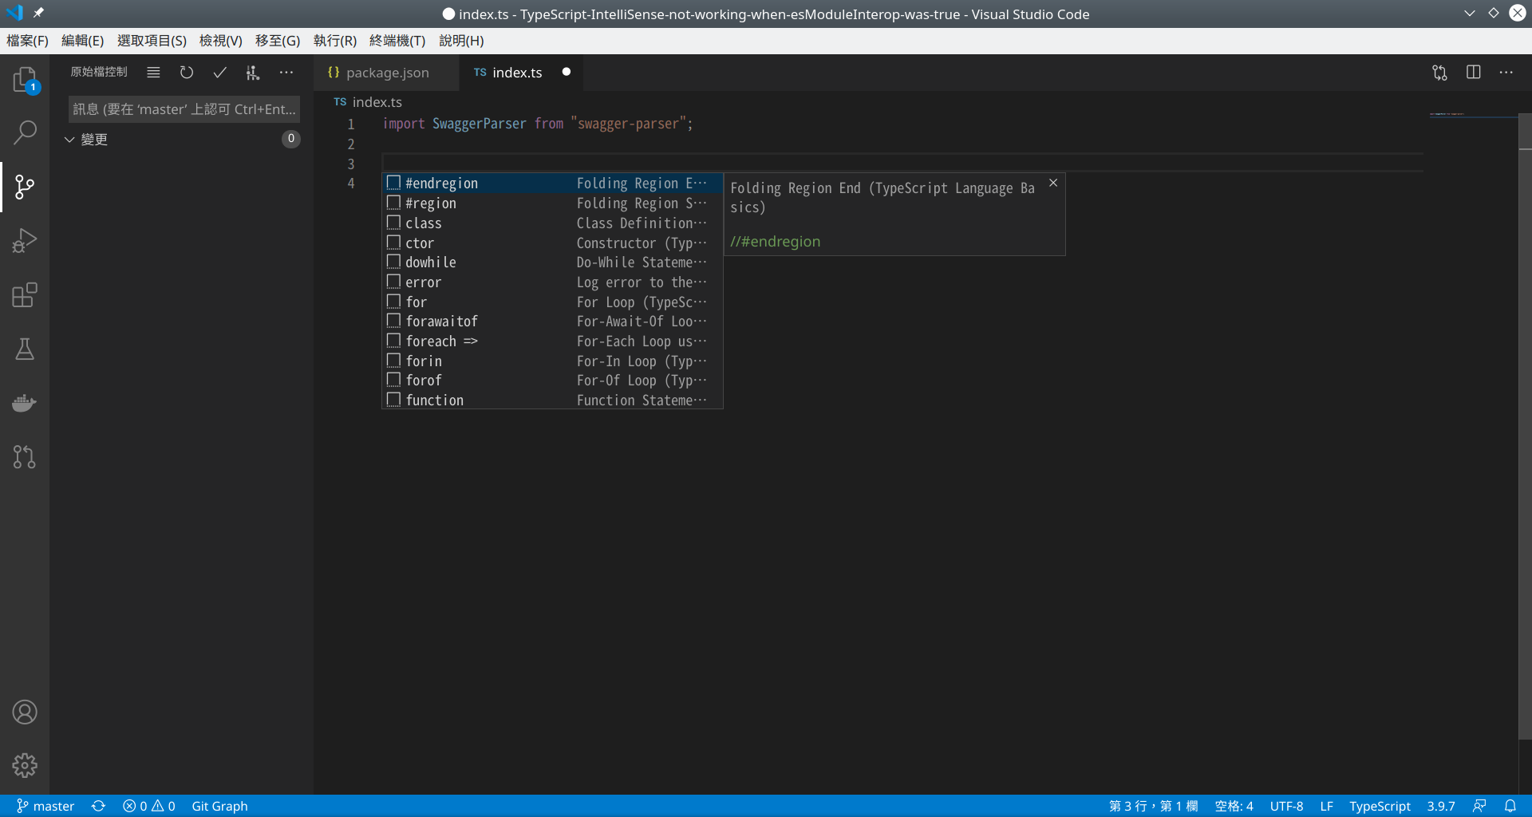Open the 檢視(V) menu
The height and width of the screenshot is (817, 1532).
pyautogui.click(x=221, y=41)
